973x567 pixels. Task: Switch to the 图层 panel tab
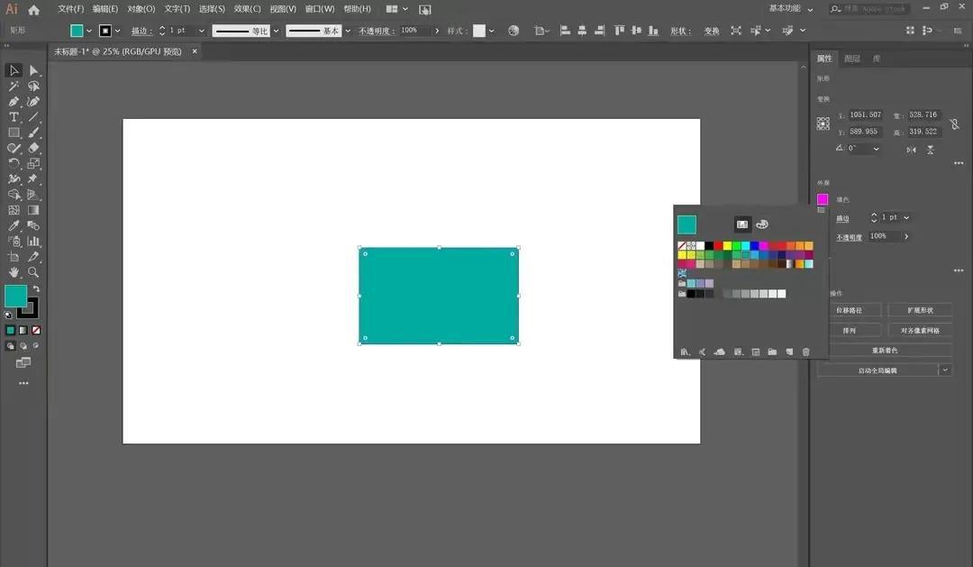pyautogui.click(x=852, y=59)
